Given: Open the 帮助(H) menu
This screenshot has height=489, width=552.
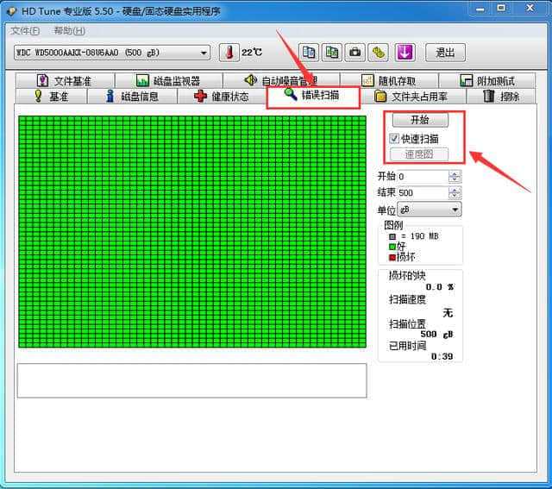Looking at the screenshot, I should pyautogui.click(x=69, y=31).
